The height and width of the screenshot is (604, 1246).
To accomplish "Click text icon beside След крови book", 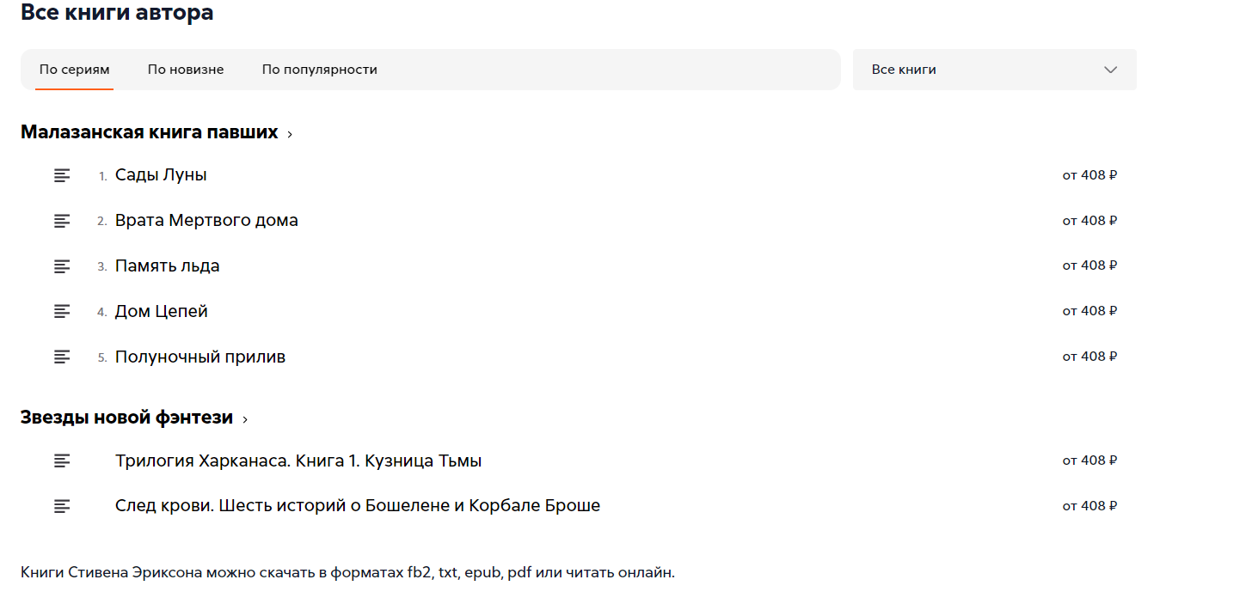I will pyautogui.click(x=62, y=506).
